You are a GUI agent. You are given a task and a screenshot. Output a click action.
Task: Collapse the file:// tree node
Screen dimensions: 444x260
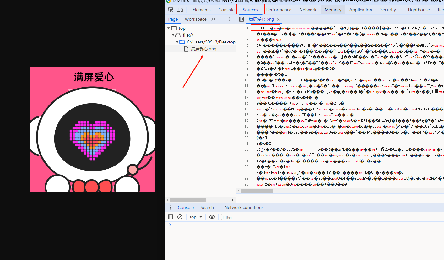pos(173,35)
